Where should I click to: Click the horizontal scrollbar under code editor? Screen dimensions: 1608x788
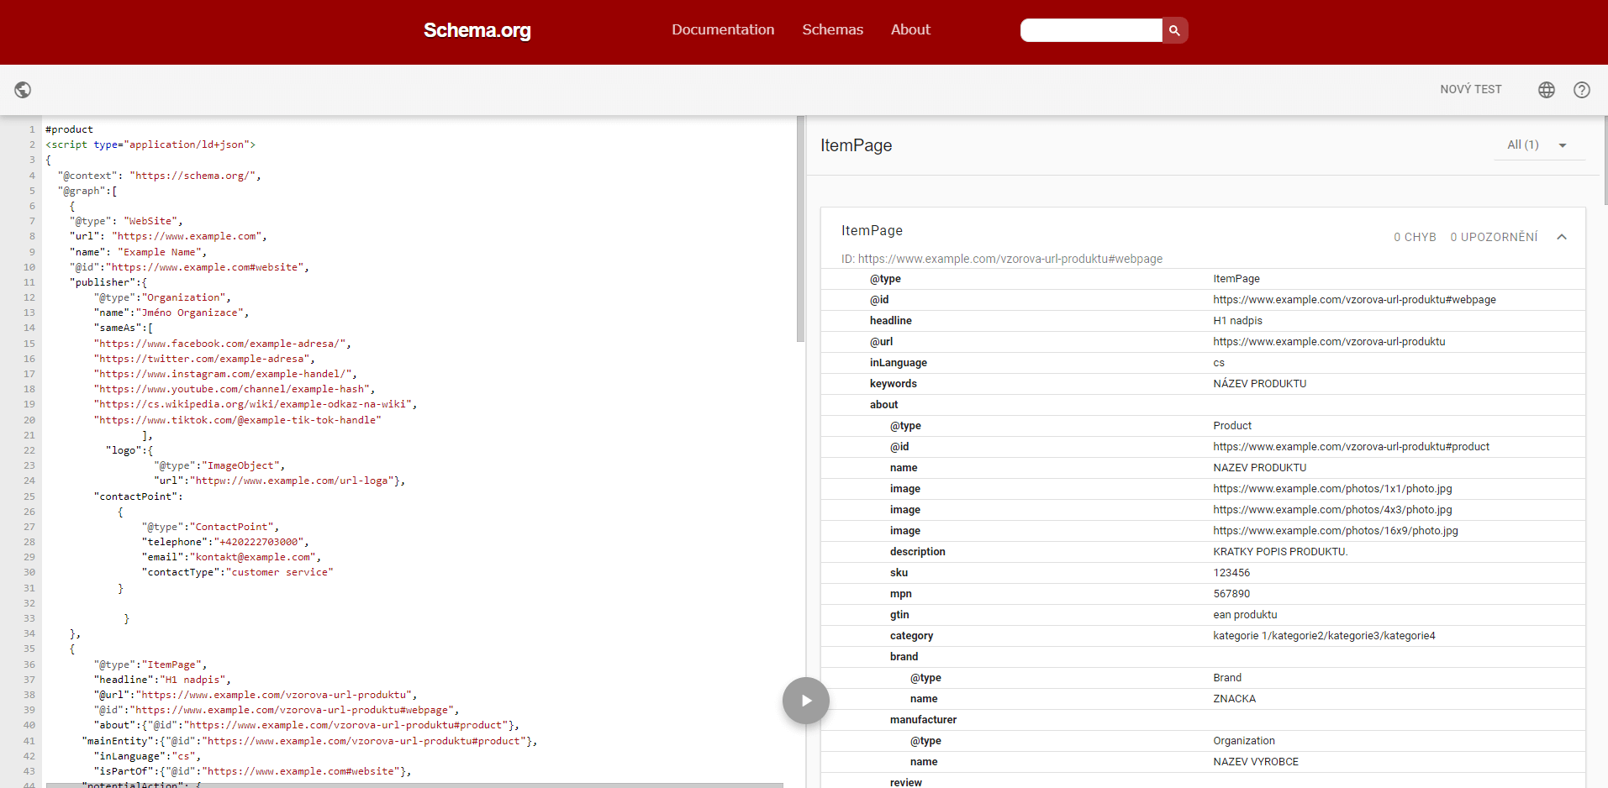click(x=414, y=785)
